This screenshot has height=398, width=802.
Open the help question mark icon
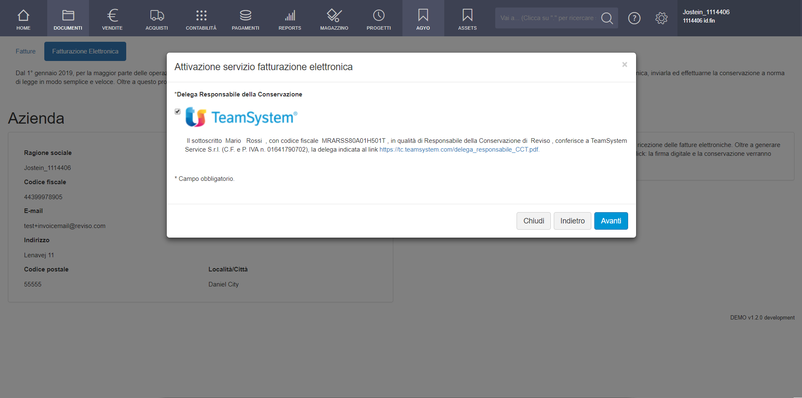click(634, 18)
